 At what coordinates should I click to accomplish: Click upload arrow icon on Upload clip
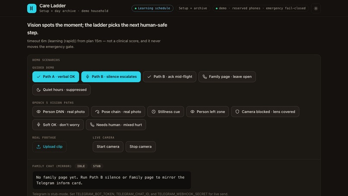pyautogui.click(x=38, y=147)
